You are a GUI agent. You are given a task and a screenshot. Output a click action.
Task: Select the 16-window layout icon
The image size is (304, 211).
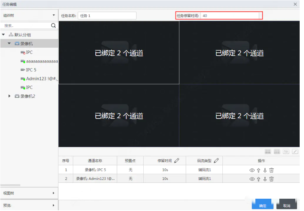(x=285, y=151)
